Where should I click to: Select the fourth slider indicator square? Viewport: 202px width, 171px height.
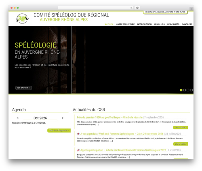[x=191, y=90]
